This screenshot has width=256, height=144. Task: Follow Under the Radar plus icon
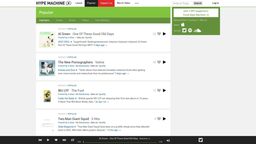76,98
